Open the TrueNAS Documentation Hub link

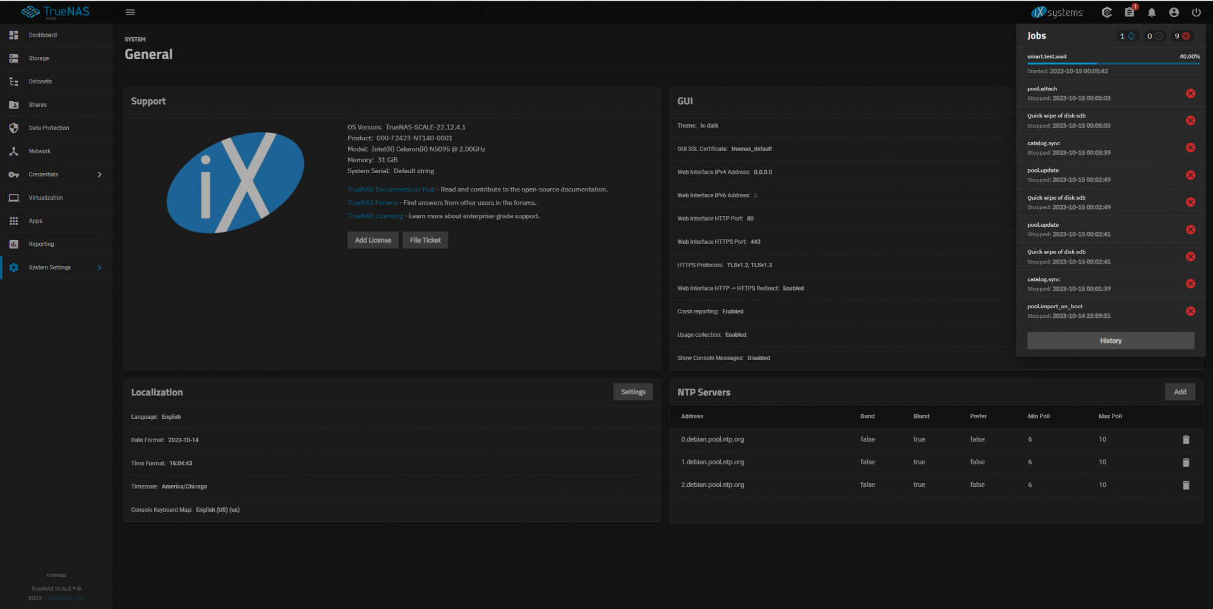(x=391, y=190)
